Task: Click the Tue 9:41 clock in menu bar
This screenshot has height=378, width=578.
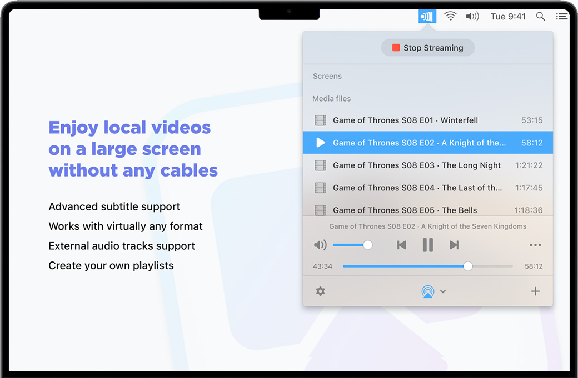Action: pyautogui.click(x=508, y=16)
